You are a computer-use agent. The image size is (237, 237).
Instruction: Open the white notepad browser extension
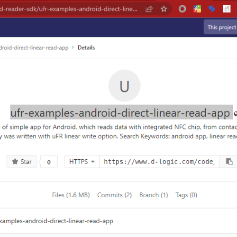pyautogui.click(x=227, y=9)
